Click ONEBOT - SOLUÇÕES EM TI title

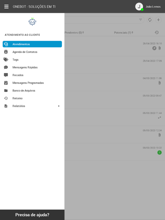(x=34, y=7)
